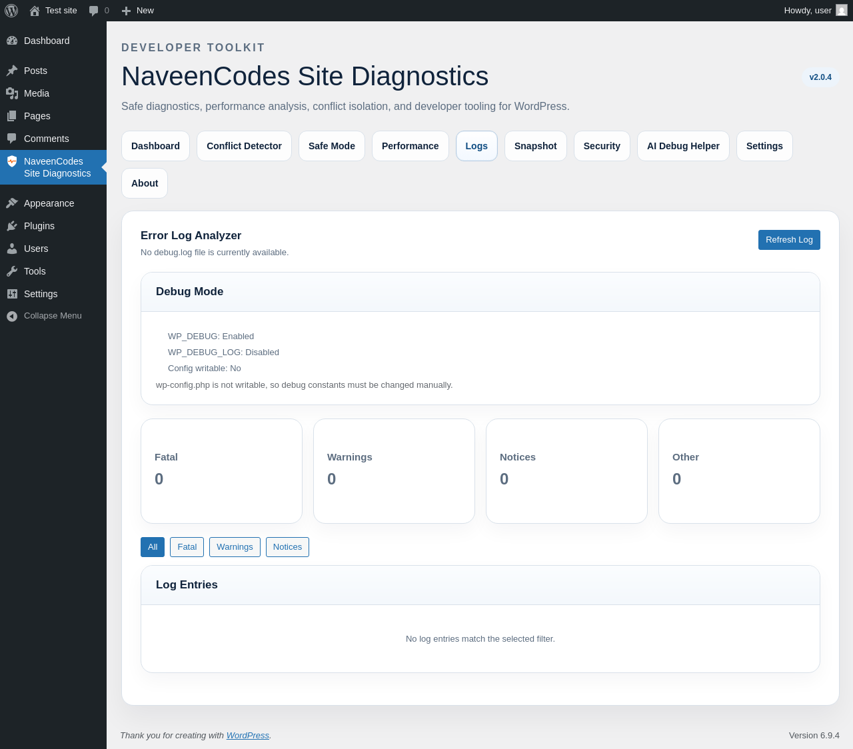Follow the WordPress link in footer
The image size is (853, 749).
(x=248, y=735)
